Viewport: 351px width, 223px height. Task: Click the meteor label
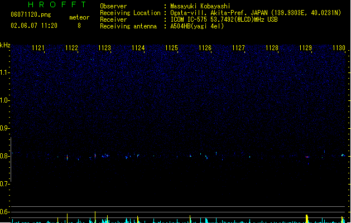[x=79, y=17]
